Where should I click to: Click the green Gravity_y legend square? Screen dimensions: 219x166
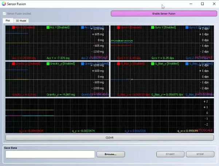point(48,64)
